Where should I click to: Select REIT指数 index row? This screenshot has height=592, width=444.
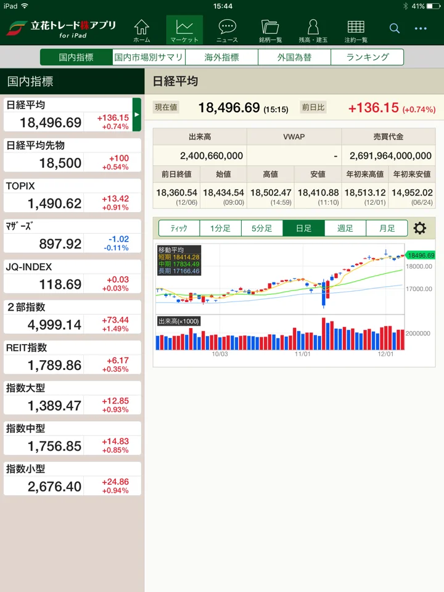click(72, 357)
